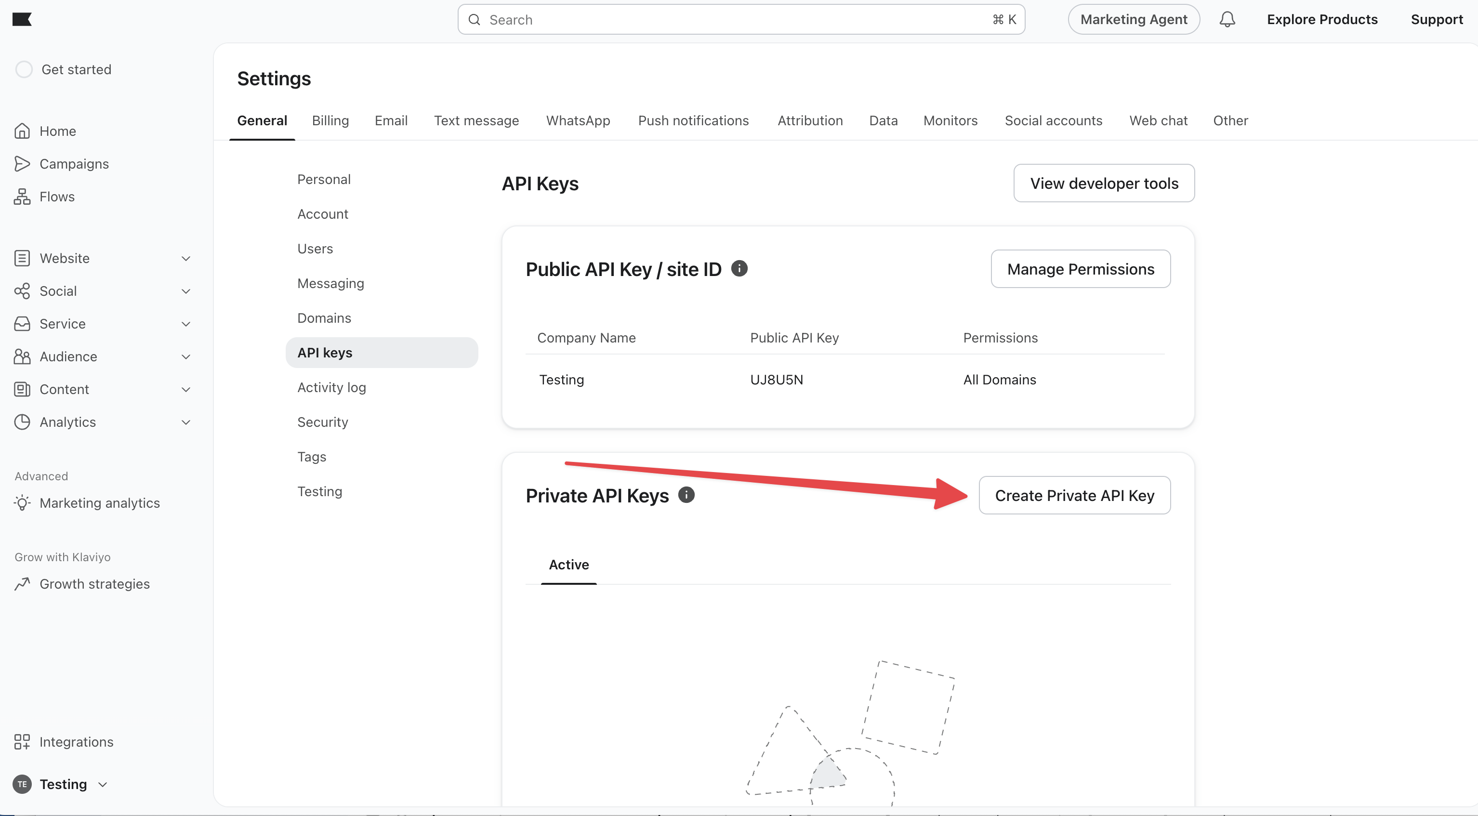Click the info icon beside Private API Keys
1478x816 pixels.
pyautogui.click(x=686, y=495)
